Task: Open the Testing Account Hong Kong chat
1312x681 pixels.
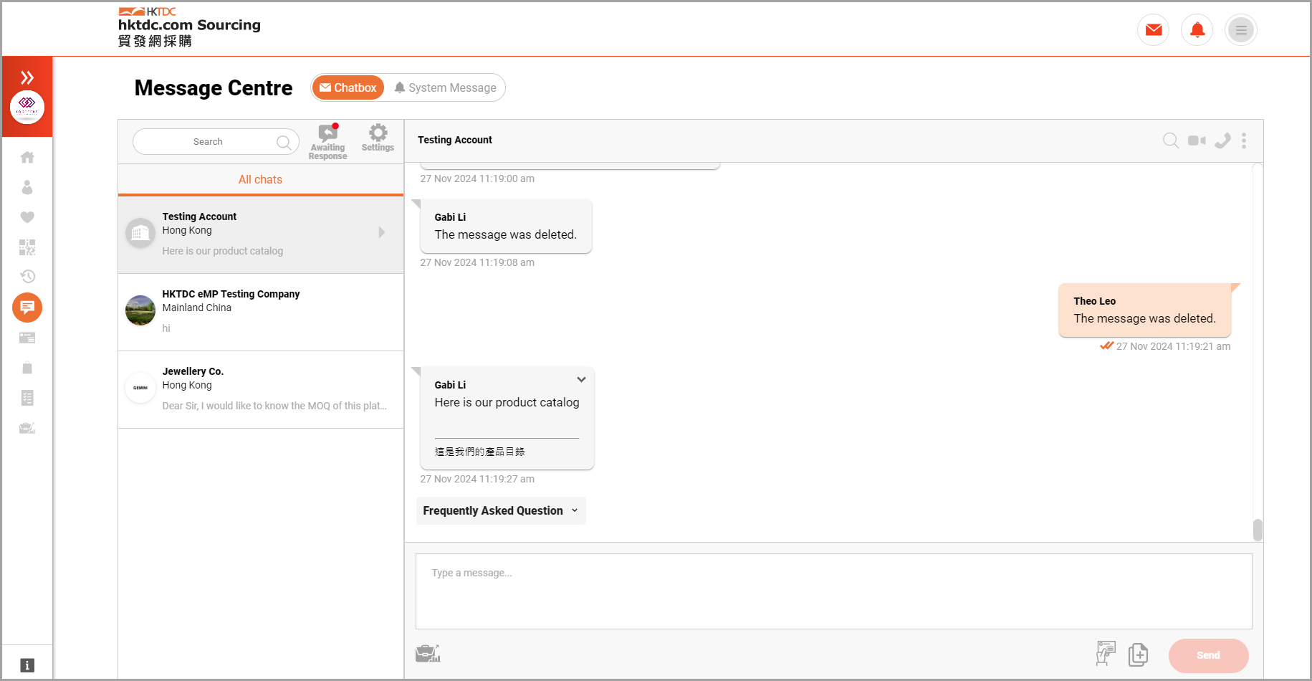Action: tap(261, 234)
